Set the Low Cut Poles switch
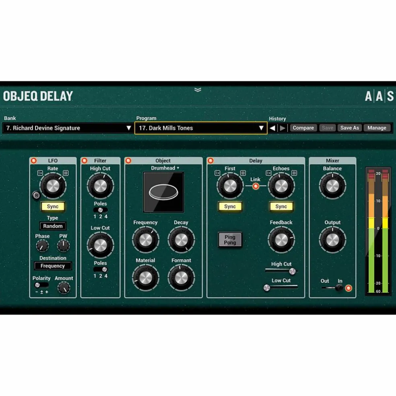 pos(100,270)
